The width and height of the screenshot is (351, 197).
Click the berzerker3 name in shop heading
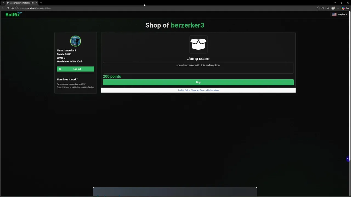click(x=187, y=25)
